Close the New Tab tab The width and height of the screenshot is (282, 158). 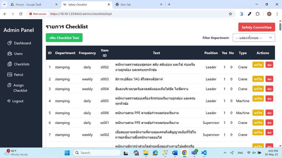161,4
